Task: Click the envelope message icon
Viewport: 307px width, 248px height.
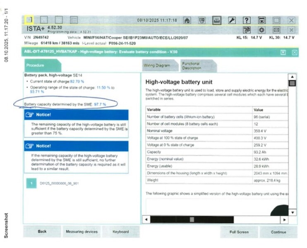Action: point(276,30)
